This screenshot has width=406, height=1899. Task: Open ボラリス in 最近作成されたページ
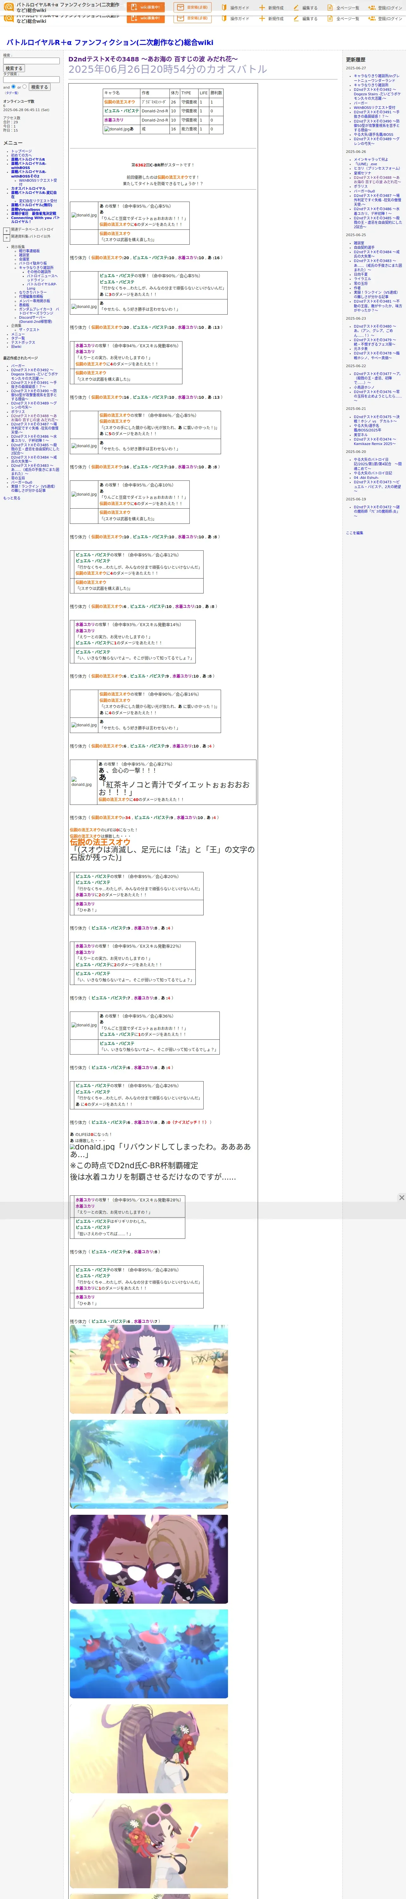(x=18, y=411)
